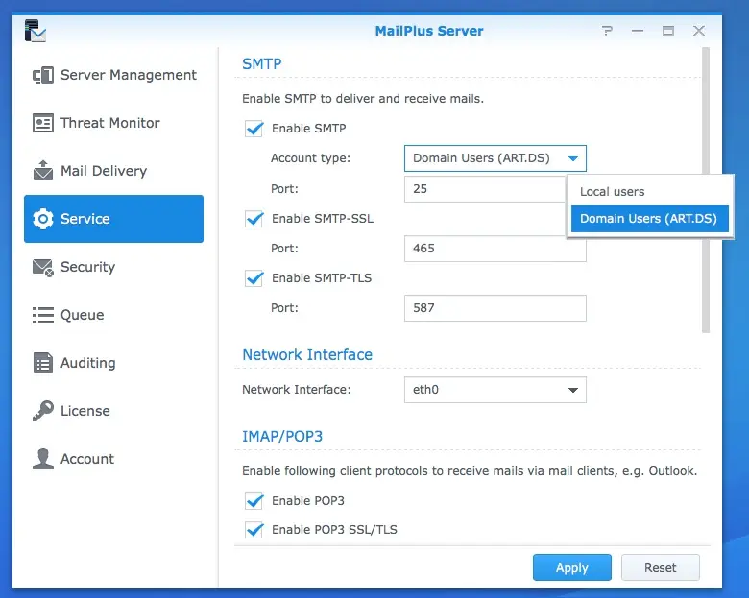Collapse the Account type dropdown
Image resolution: width=749 pixels, height=598 pixels.
[x=573, y=158]
